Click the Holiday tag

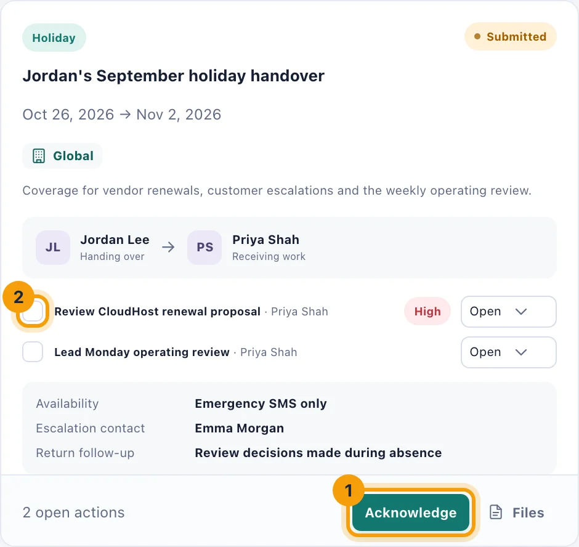(x=54, y=38)
